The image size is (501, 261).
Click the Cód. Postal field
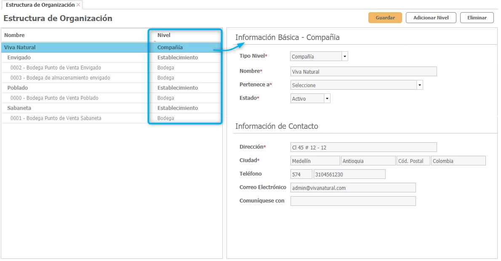pos(413,161)
